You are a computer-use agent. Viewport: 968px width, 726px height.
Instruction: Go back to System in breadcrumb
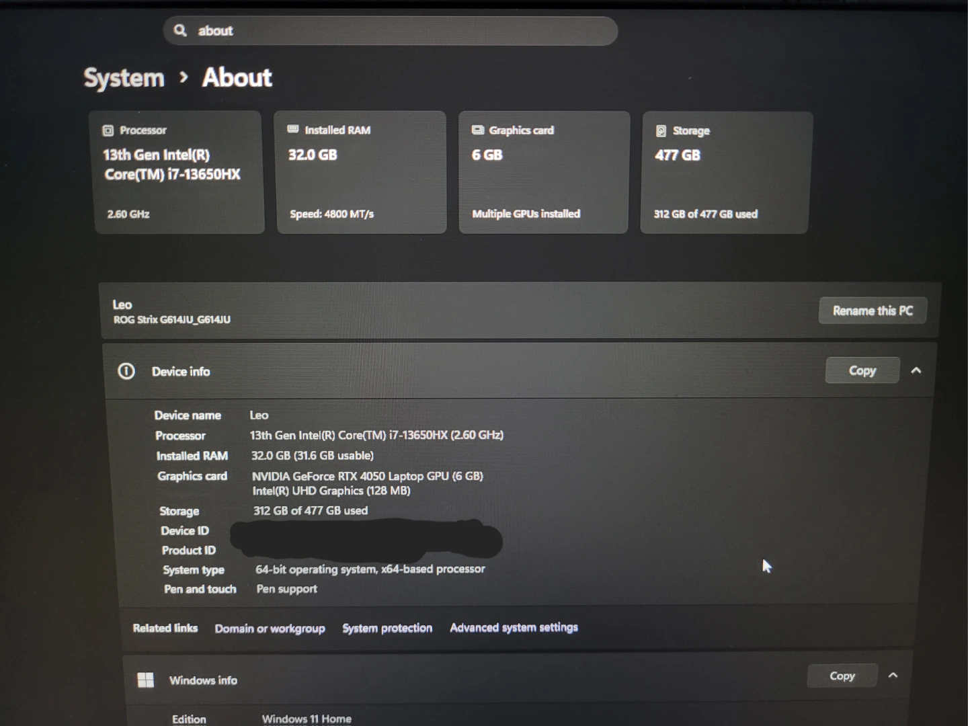(x=124, y=78)
